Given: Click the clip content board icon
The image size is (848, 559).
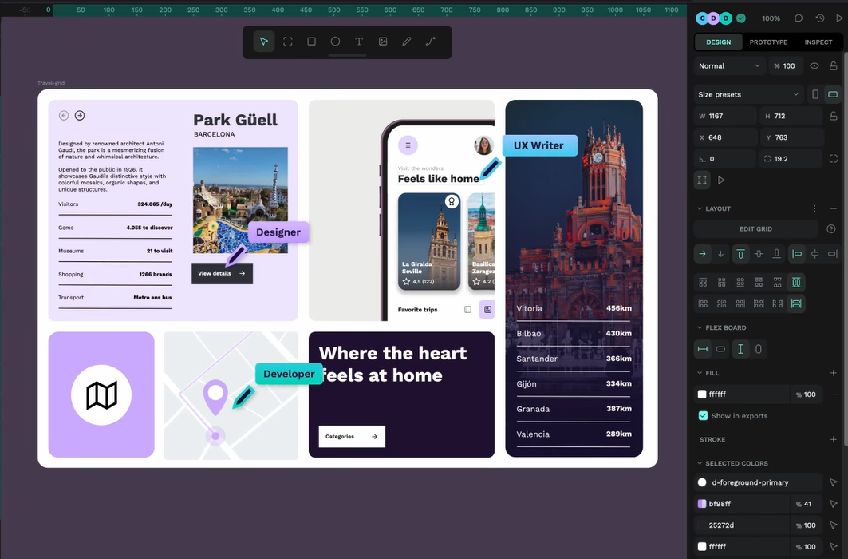Looking at the screenshot, I should click(x=702, y=180).
